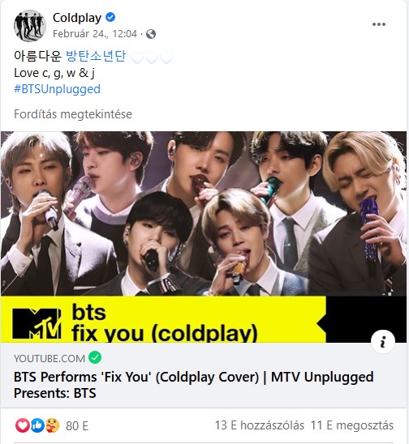409x444 pixels.
Task: Open the tagged 방탄소년단 page link
Action: (96, 55)
